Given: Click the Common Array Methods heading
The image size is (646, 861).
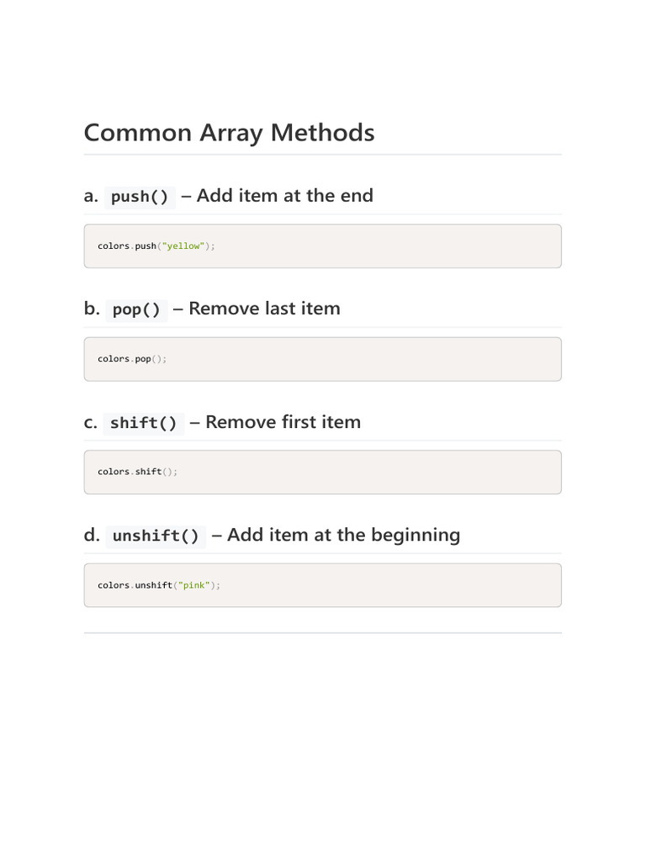Looking at the screenshot, I should (229, 134).
